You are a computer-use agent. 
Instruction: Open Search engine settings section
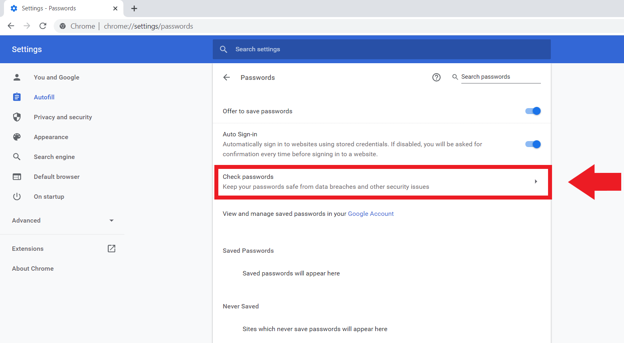(x=54, y=157)
